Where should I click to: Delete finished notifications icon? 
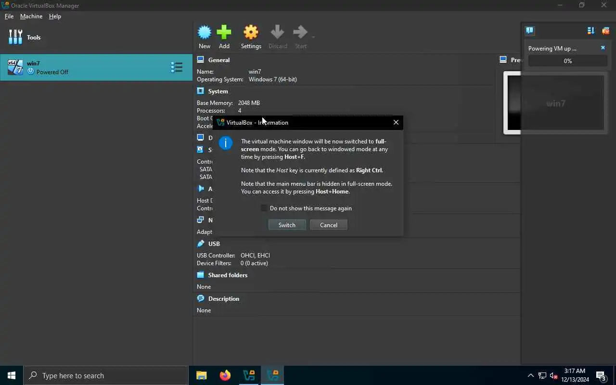point(605,31)
